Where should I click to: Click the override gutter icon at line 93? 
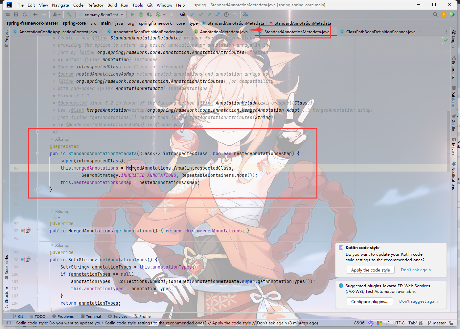pyautogui.click(x=23, y=231)
